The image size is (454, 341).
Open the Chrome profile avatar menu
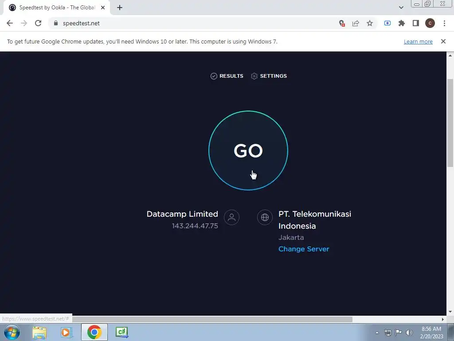(430, 23)
